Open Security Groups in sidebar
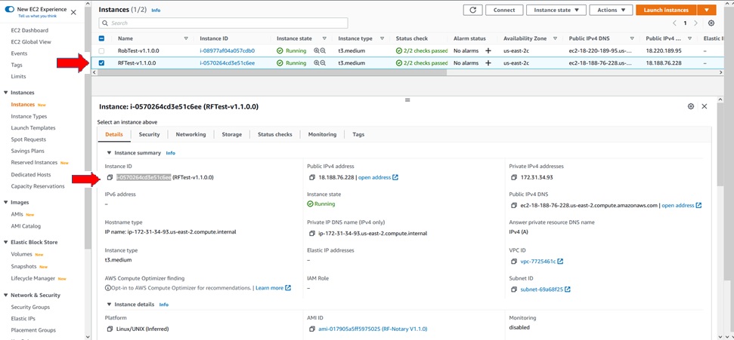The height and width of the screenshot is (340, 734). [x=30, y=308]
